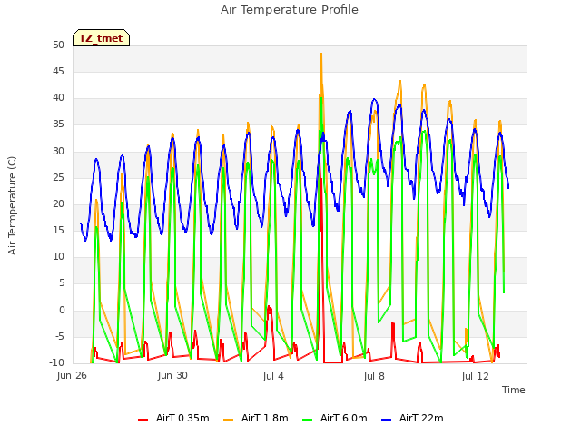Screen dimensions: 581x436
Task: Click the Time axis label
Action: (514, 390)
